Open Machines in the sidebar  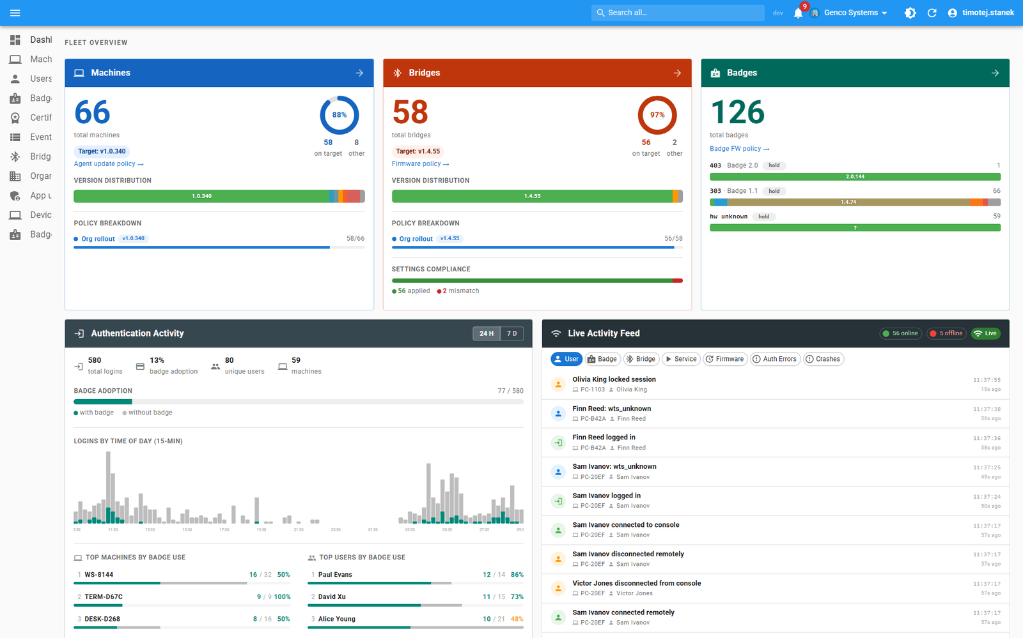[x=31, y=59]
